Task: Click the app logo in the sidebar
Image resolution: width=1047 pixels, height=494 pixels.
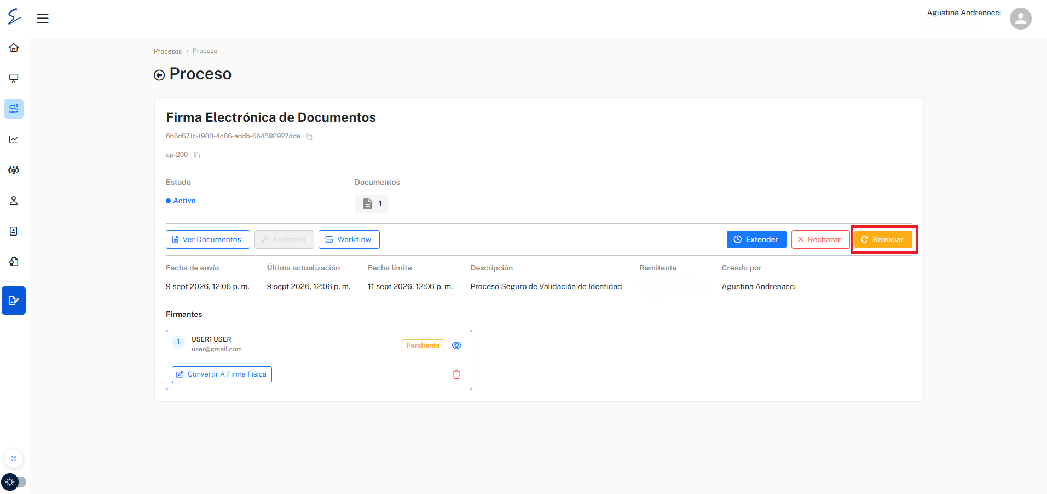Action: tap(14, 17)
